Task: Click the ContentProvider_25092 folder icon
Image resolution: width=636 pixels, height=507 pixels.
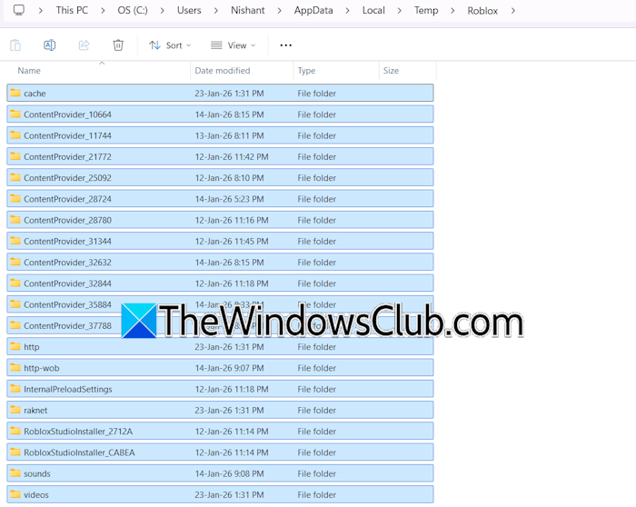Action: coord(15,177)
